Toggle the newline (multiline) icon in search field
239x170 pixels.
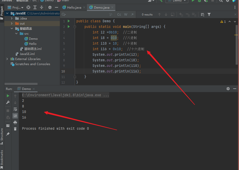[x=111, y=14]
